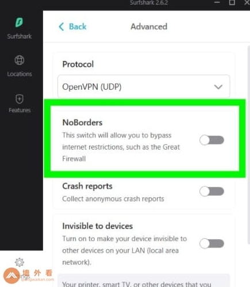Enable the NoBorders switch
Viewport: 250px width, 287px height.
pyautogui.click(x=211, y=140)
